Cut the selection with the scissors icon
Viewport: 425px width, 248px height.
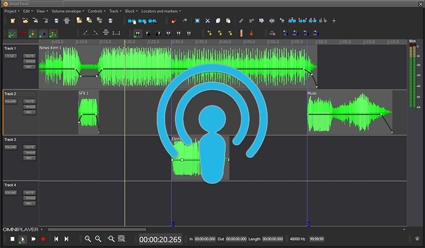pyautogui.click(x=208, y=21)
